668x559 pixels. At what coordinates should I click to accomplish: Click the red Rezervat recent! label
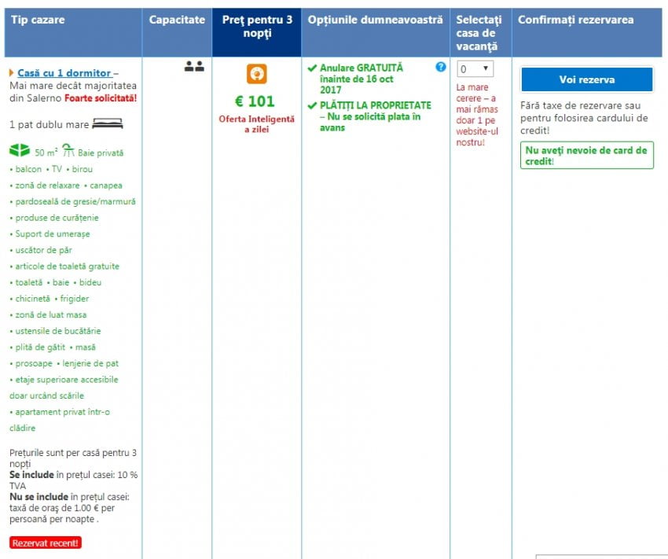46,543
